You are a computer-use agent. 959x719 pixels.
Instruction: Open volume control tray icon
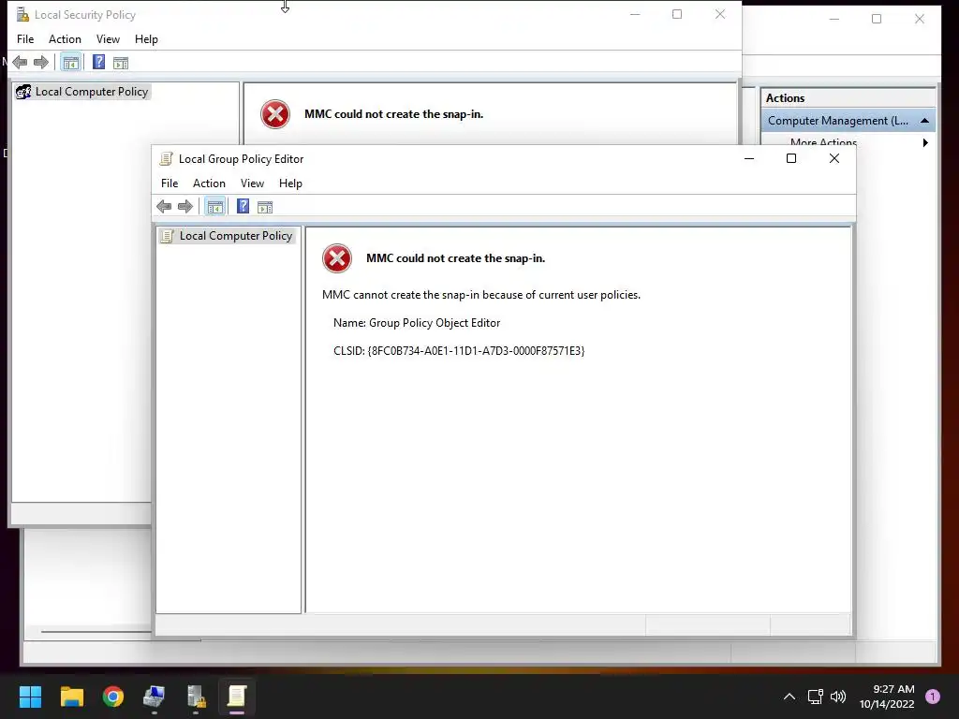[x=838, y=697]
